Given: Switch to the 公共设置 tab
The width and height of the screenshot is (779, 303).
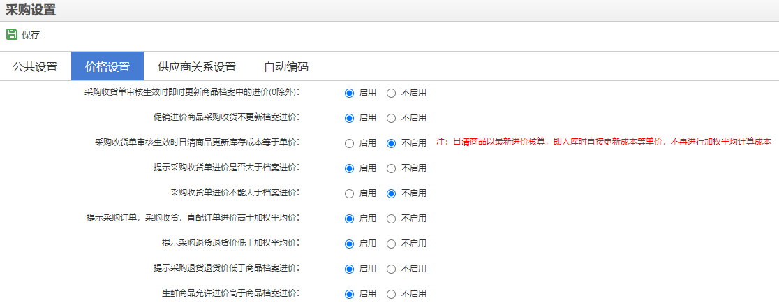Looking at the screenshot, I should 35,67.
